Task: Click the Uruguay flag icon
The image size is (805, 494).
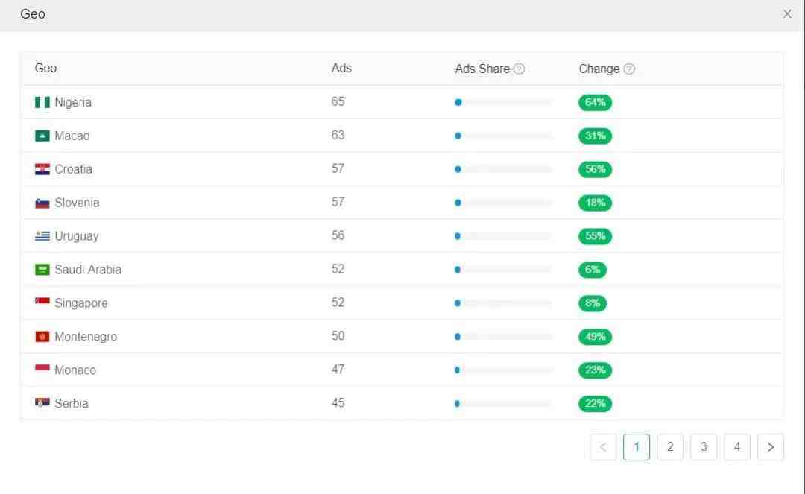Action: click(42, 236)
